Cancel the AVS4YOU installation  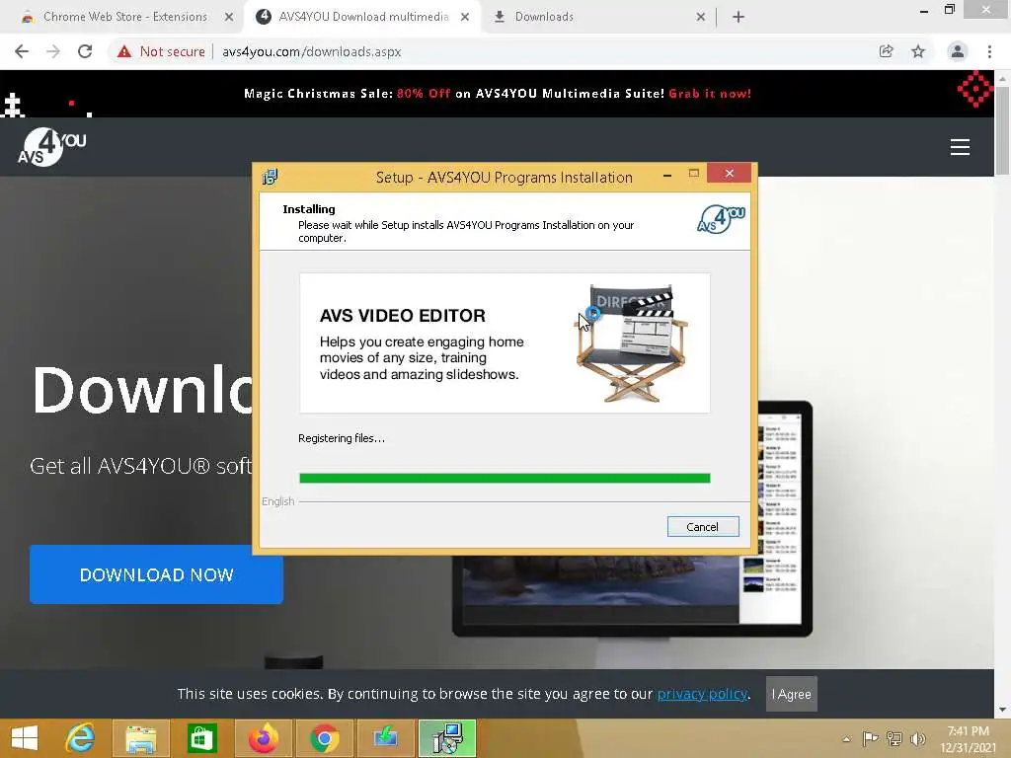click(x=703, y=527)
